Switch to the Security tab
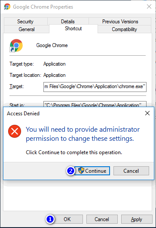 25,22
